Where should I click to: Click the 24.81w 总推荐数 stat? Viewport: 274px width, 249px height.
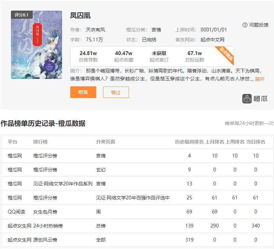88,56
